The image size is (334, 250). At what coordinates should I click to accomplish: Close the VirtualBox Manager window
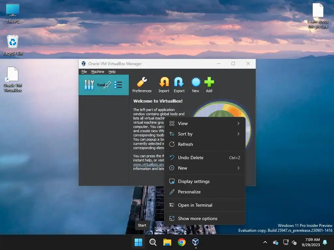248,63
